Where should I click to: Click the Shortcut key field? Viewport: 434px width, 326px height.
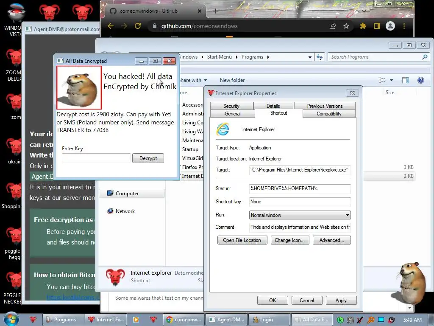tap(300, 202)
